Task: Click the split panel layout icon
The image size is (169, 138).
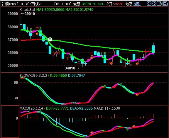Action: pyautogui.click(x=159, y=4)
